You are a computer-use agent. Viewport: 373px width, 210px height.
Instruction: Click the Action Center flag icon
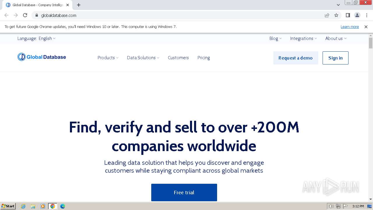click(345, 206)
